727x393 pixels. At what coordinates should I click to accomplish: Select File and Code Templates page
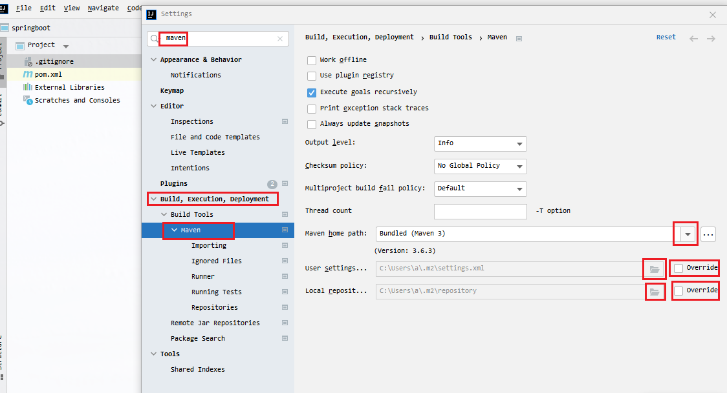215,137
